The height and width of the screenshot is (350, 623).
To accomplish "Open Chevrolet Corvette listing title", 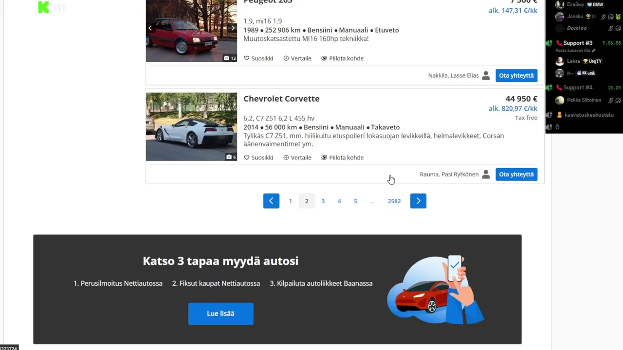I will pos(281,99).
